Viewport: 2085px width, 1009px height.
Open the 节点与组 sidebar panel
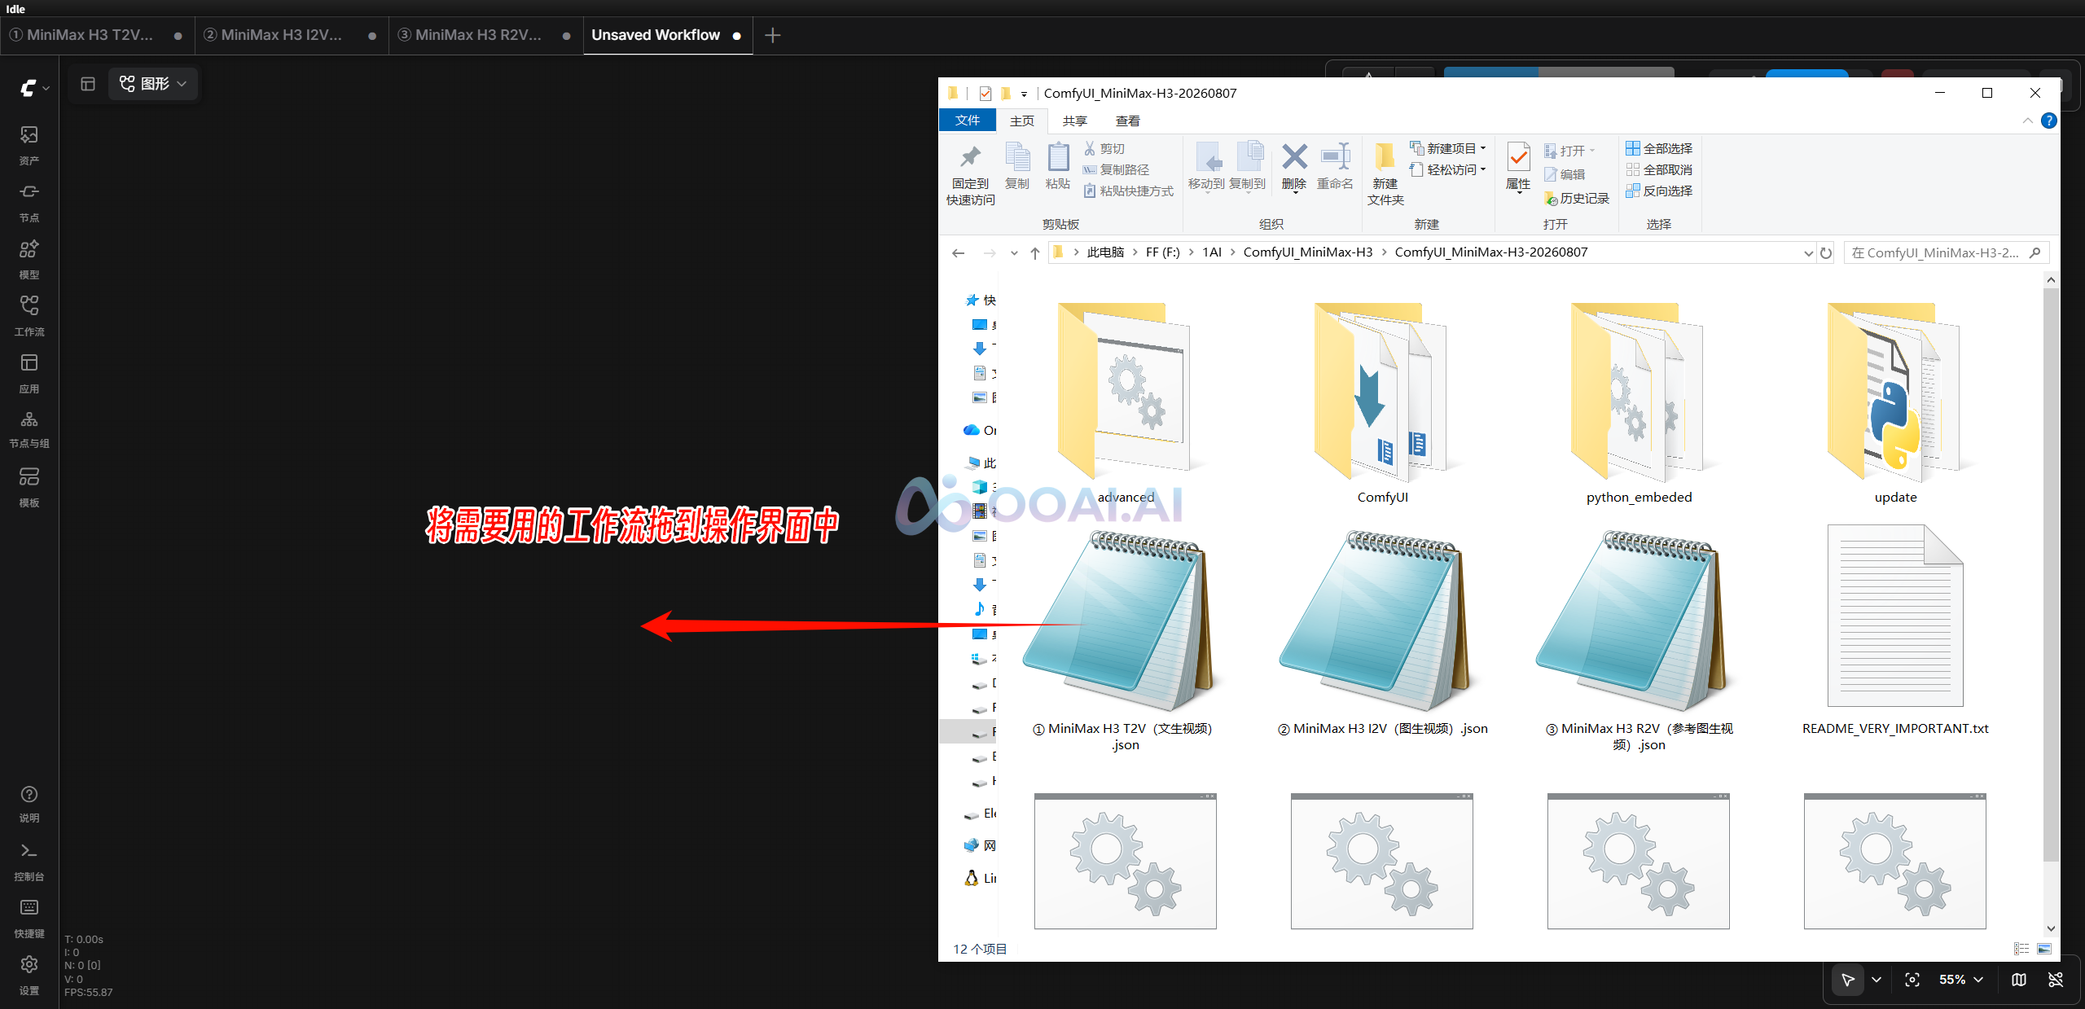[29, 430]
